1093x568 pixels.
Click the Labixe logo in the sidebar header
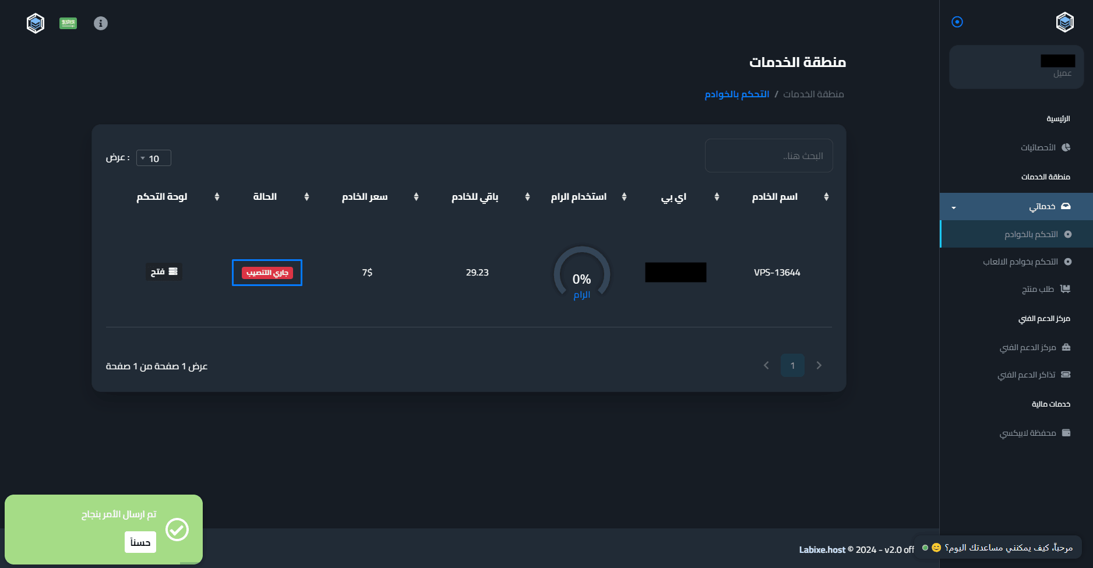[1065, 22]
